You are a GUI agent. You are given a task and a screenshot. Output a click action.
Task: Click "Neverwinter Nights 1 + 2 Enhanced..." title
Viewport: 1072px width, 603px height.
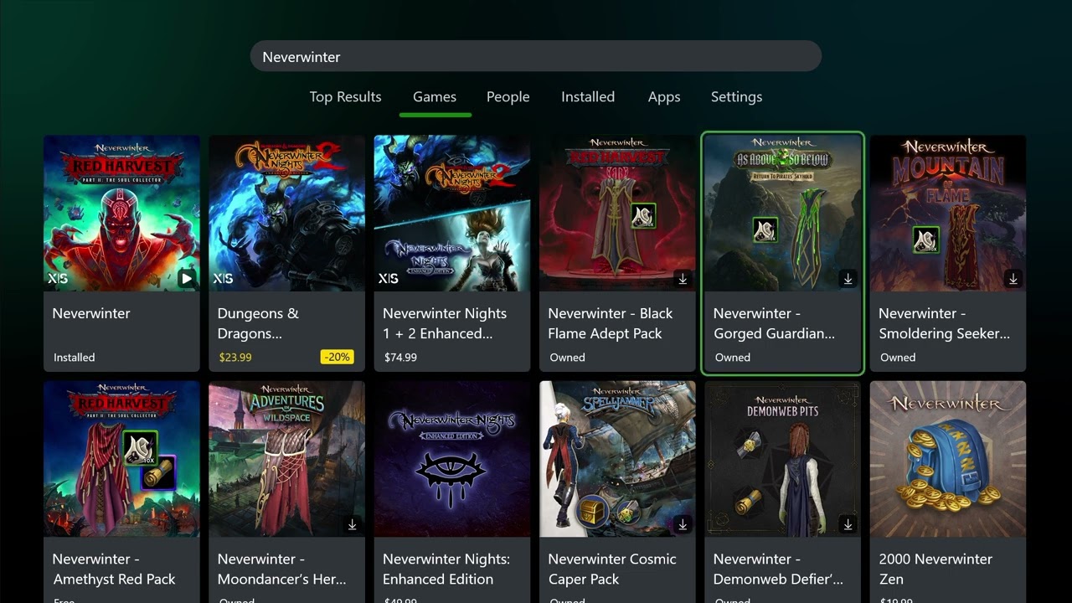click(445, 323)
